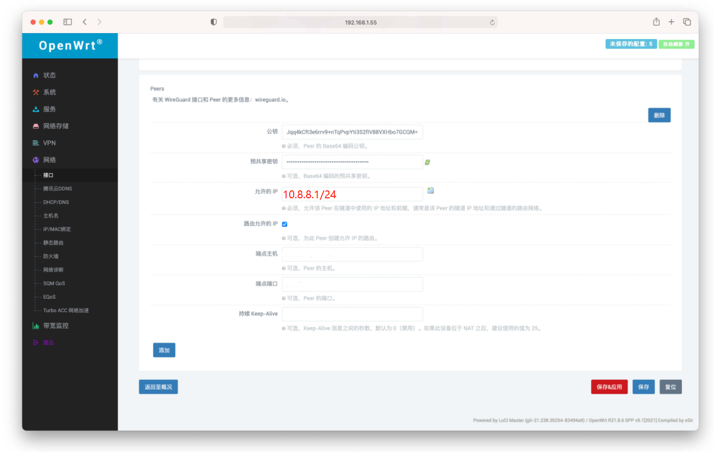
Task: Toggle the route allowed IPs checkbox
Action: (285, 225)
